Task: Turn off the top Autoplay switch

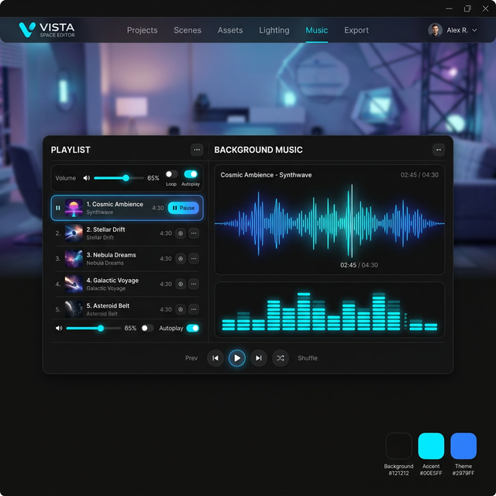Action: point(191,174)
